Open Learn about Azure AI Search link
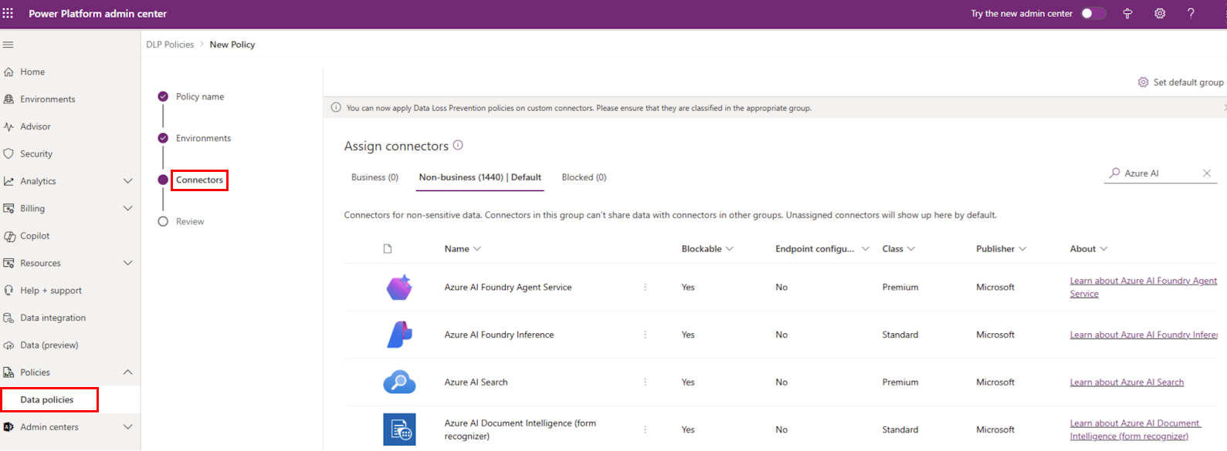 (x=1126, y=382)
